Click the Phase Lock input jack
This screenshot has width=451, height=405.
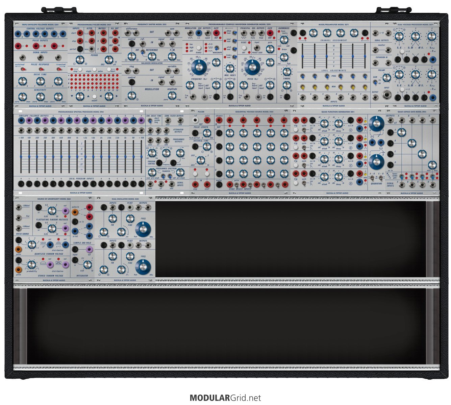click(x=257, y=48)
